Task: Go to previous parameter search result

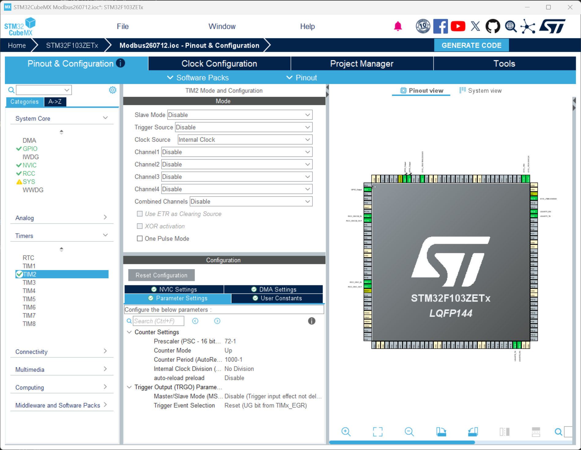Action: click(195, 321)
